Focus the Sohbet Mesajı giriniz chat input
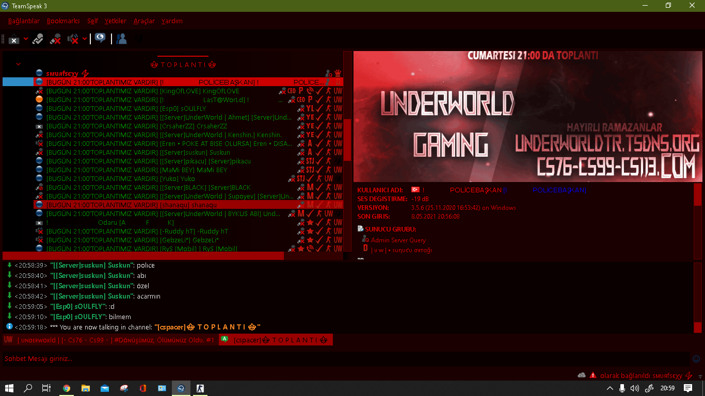 pos(346,359)
